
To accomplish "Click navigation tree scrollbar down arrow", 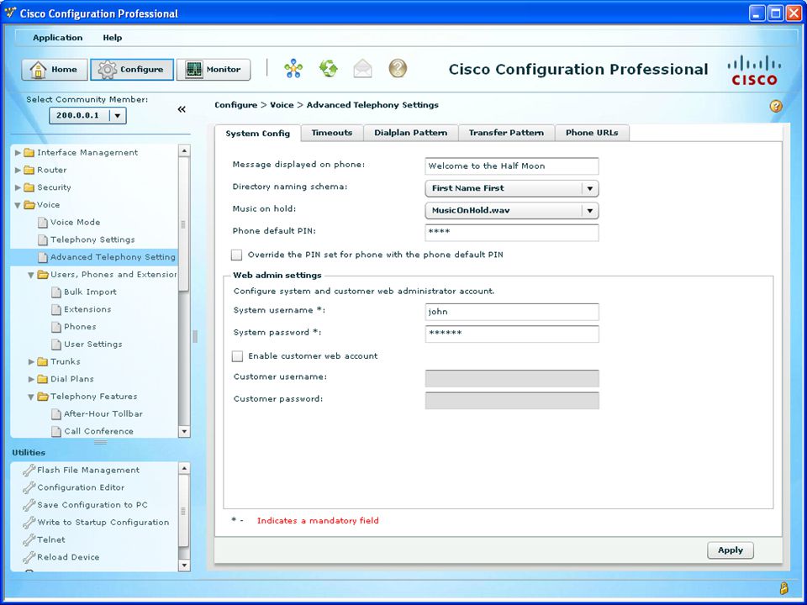I will [184, 432].
